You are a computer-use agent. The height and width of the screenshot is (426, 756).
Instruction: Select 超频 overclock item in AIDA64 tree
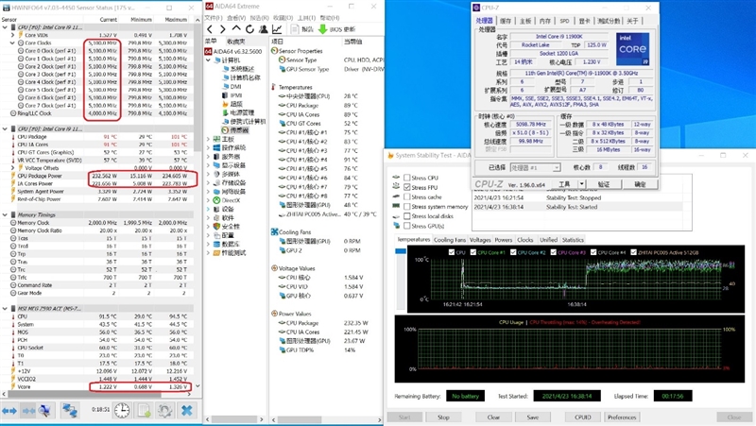(x=232, y=104)
